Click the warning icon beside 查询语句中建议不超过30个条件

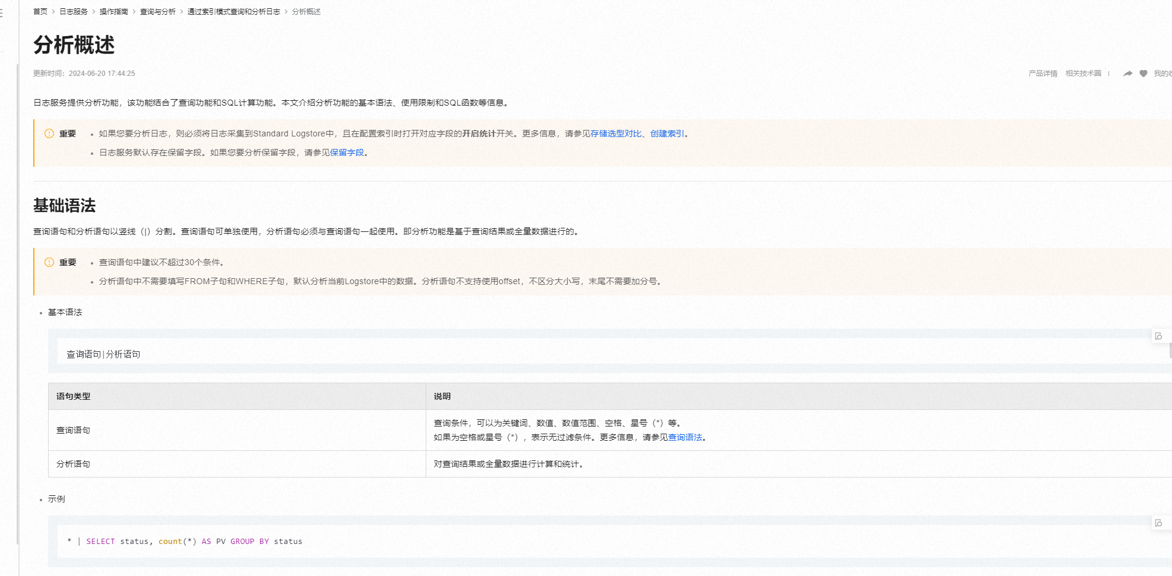(49, 262)
